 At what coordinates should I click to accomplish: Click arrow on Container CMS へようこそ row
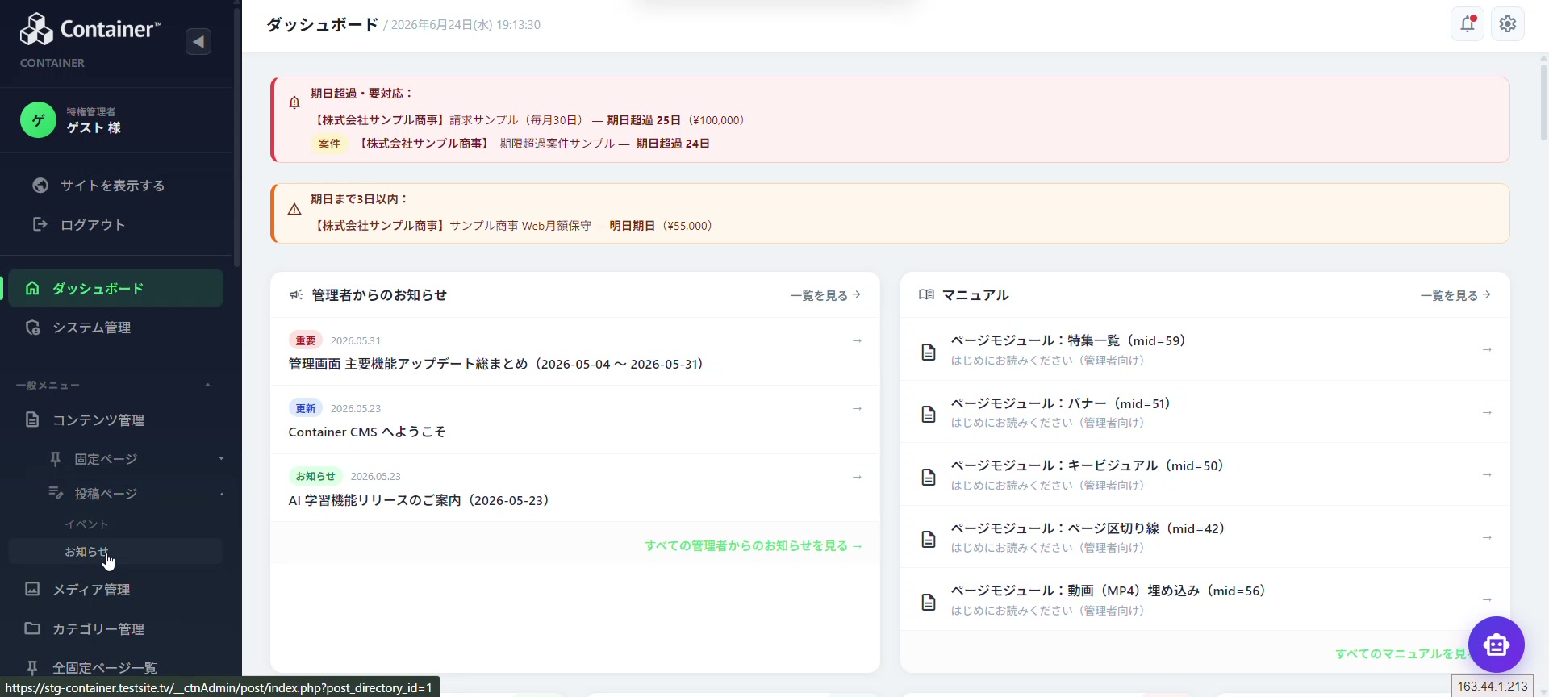click(857, 408)
